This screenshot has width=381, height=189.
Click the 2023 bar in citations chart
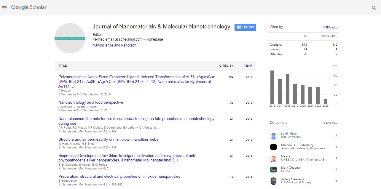click(x=326, y=101)
